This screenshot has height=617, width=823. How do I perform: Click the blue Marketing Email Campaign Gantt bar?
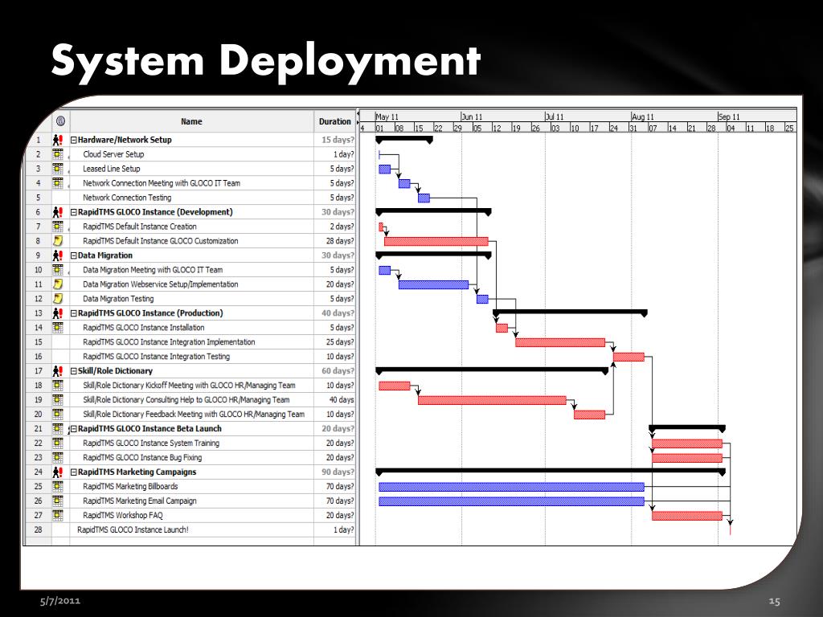(511, 501)
